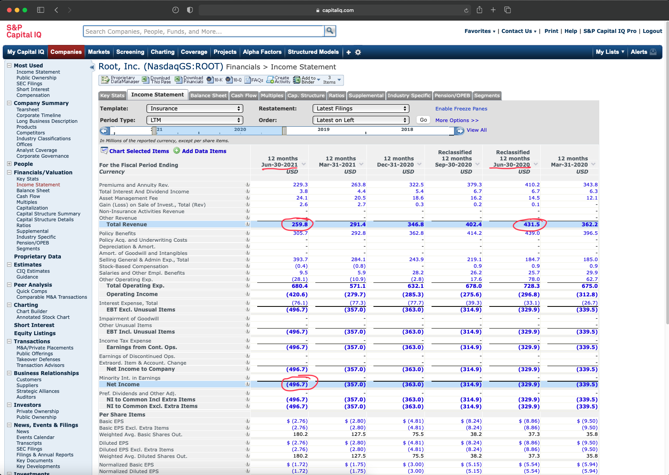Reload the page in Safari

pyautogui.click(x=466, y=10)
